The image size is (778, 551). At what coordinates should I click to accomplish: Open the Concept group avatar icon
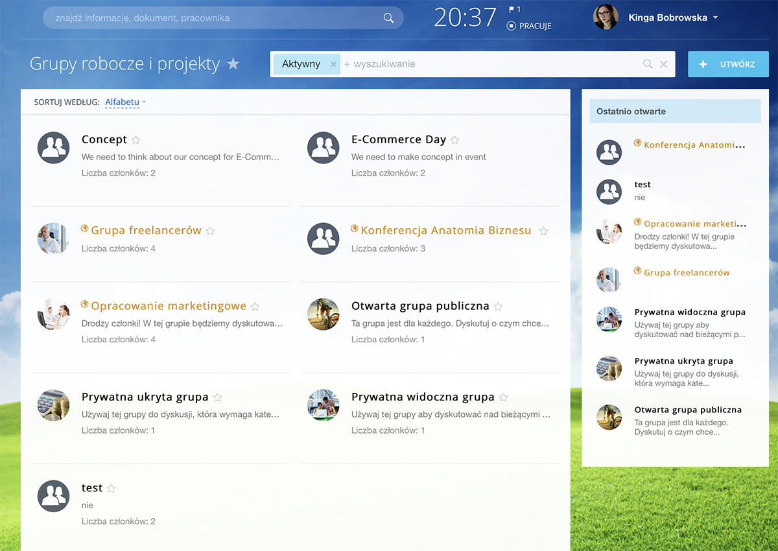pyautogui.click(x=53, y=148)
